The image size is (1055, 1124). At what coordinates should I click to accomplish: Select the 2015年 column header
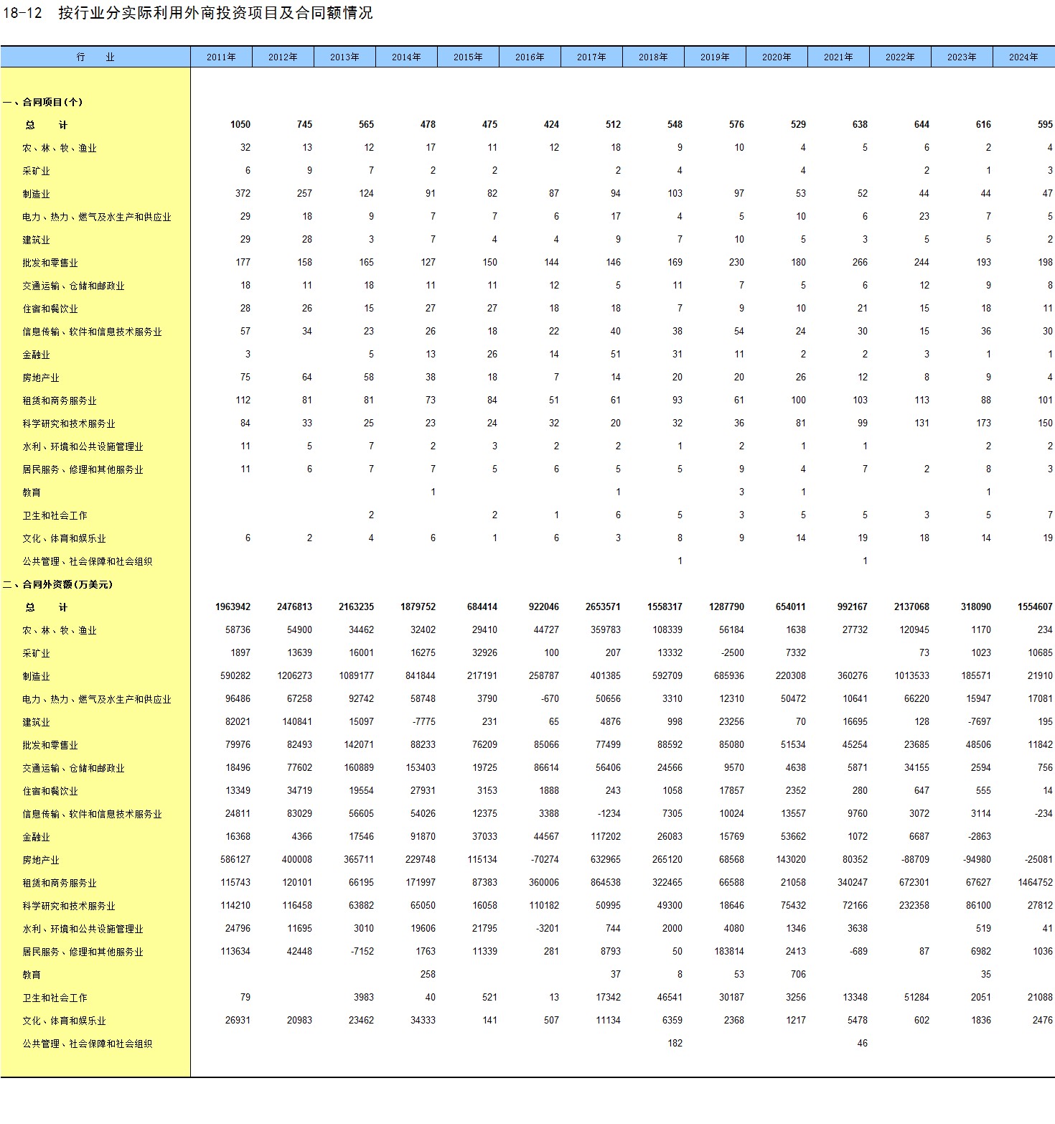(468, 57)
